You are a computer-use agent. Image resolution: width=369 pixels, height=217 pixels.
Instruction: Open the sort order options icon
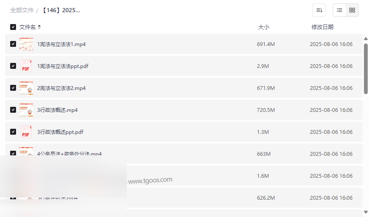tap(319, 10)
